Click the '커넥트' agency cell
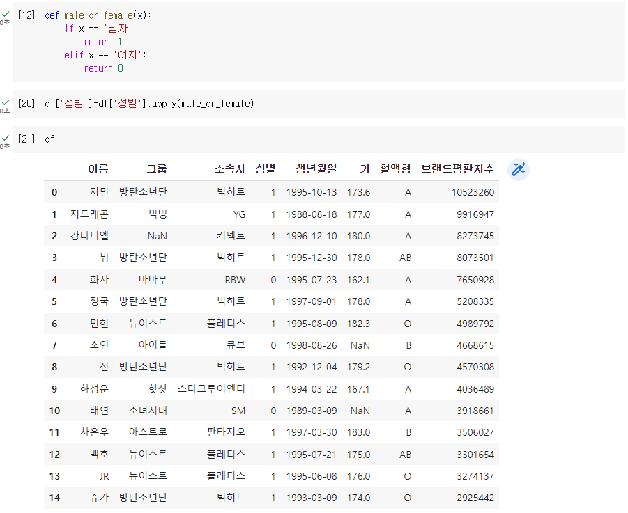The height and width of the screenshot is (513, 628). [231, 235]
